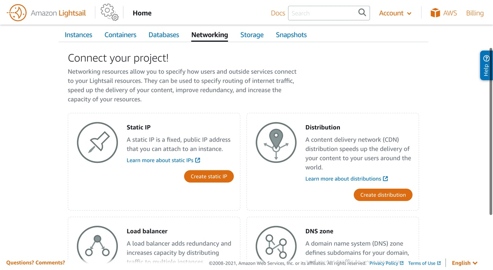Click the DNS zone nodes icon
Viewport: 493px width, 270px height.
[x=276, y=245]
